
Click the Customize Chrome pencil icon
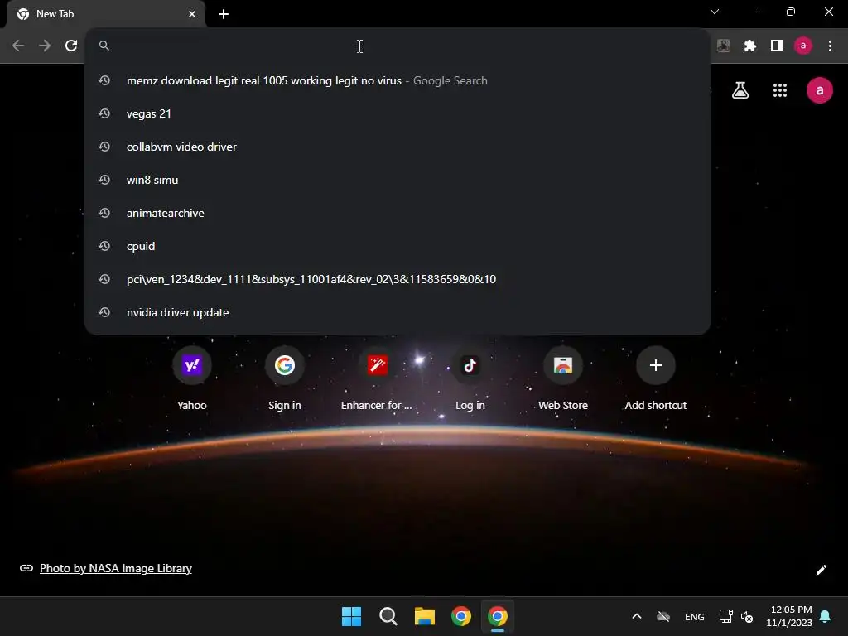pos(821,570)
